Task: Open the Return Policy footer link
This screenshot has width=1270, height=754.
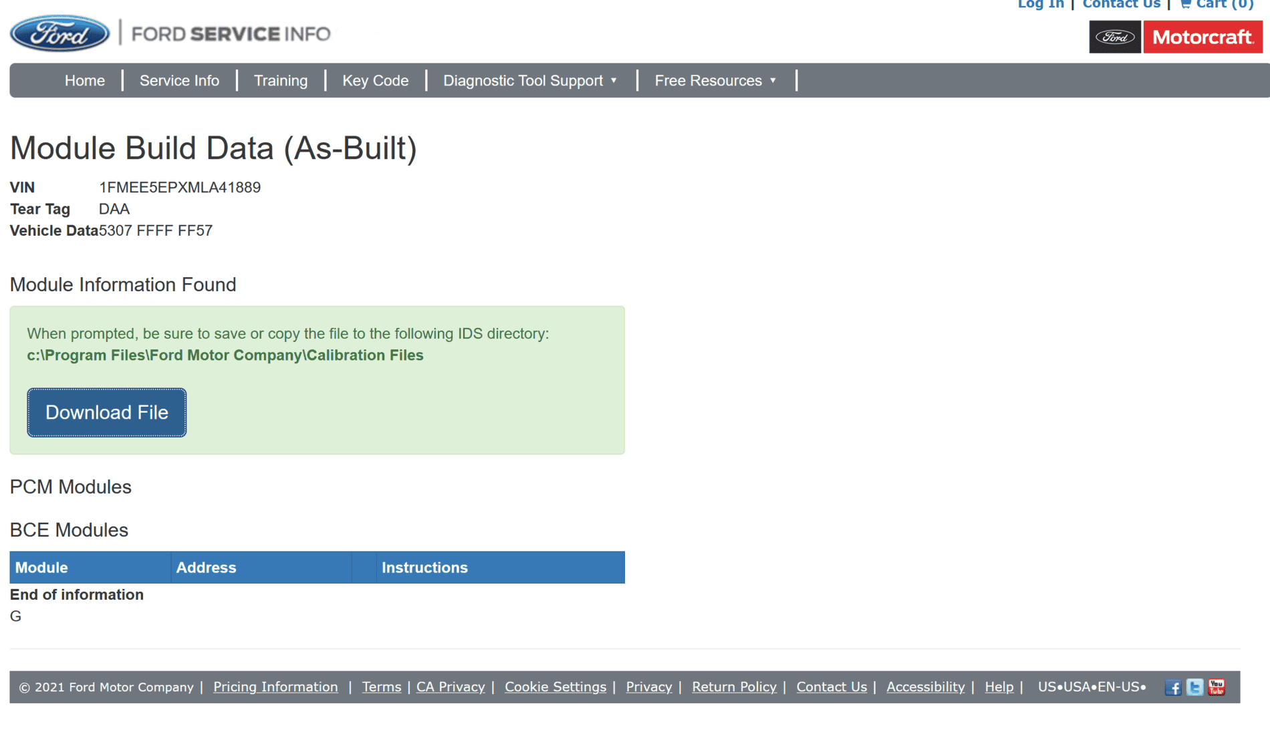Action: 734,687
